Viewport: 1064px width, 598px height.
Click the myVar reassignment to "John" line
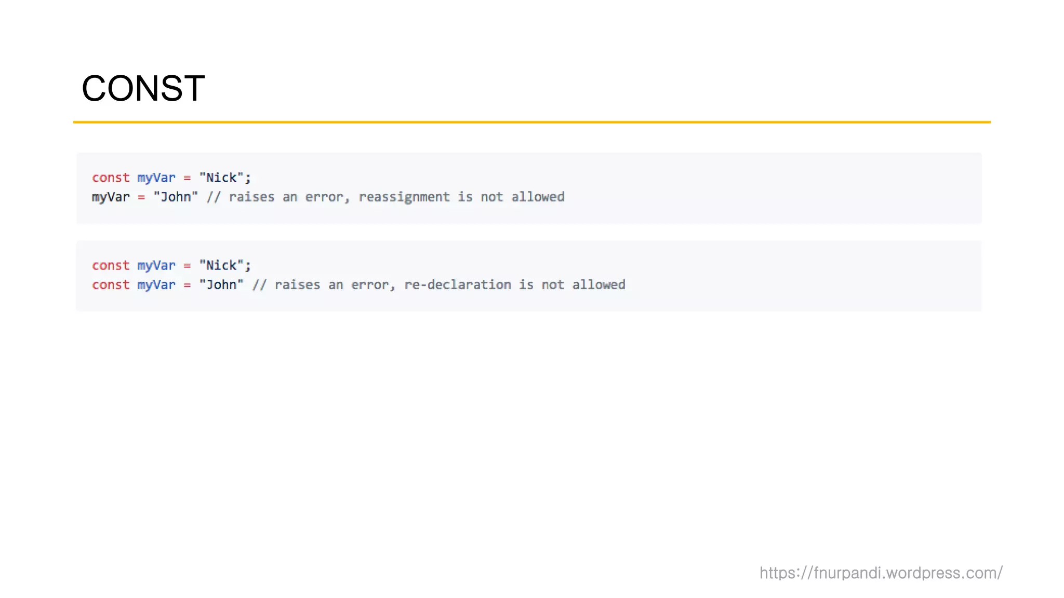tap(328, 197)
